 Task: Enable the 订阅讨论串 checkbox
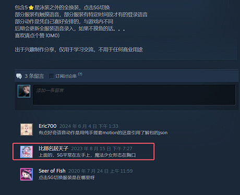tap(52, 76)
